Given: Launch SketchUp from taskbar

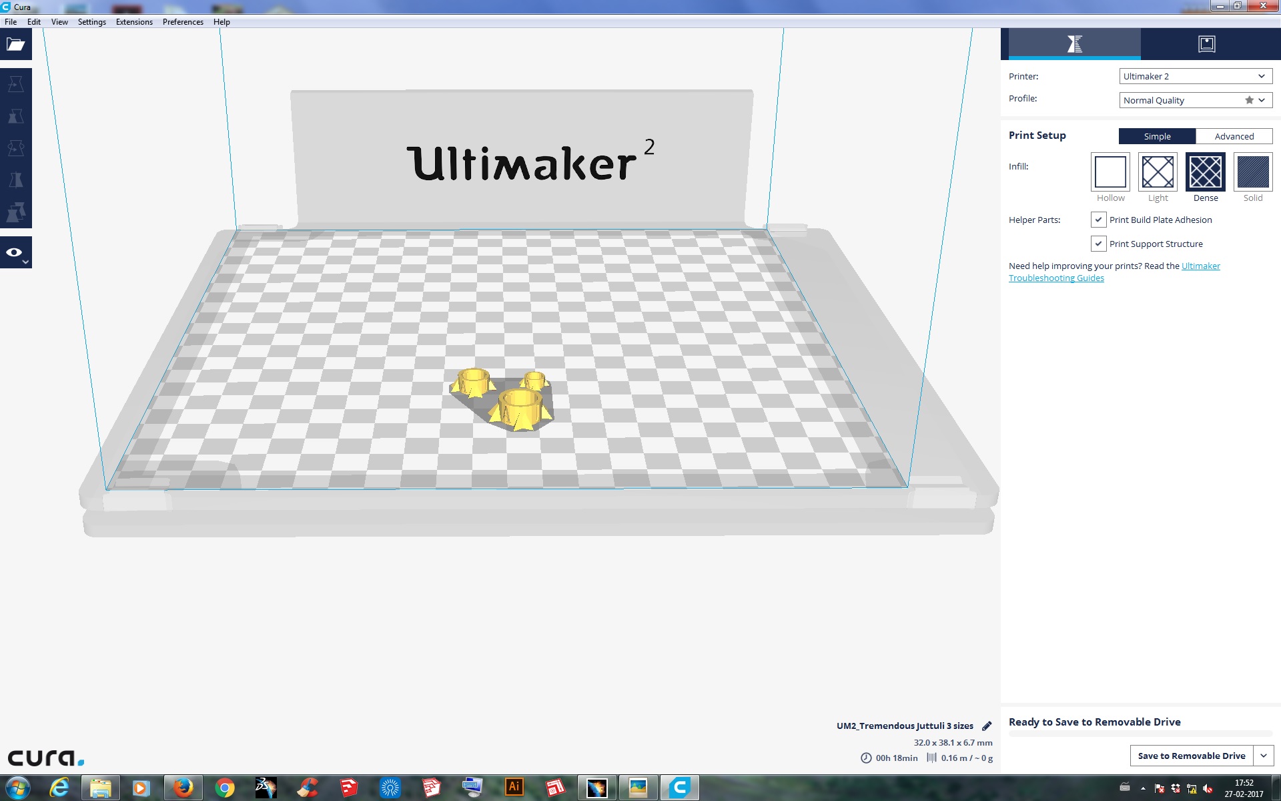Looking at the screenshot, I should [x=349, y=788].
